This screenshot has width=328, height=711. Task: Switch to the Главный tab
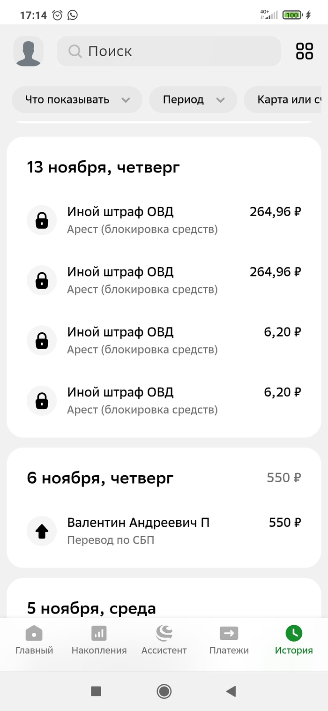(x=34, y=640)
